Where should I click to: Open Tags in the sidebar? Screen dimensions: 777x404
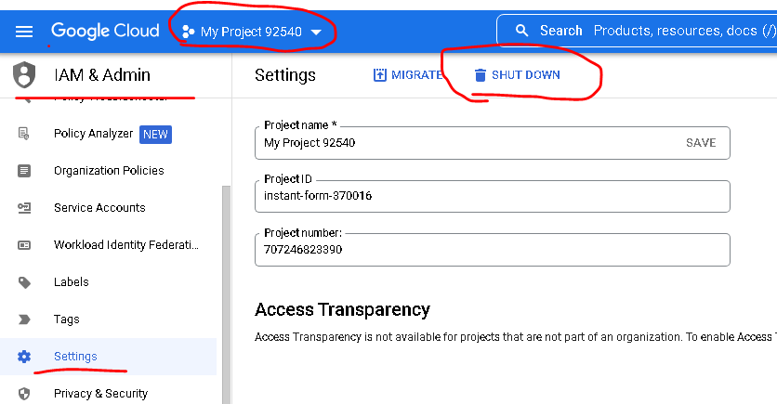point(67,319)
